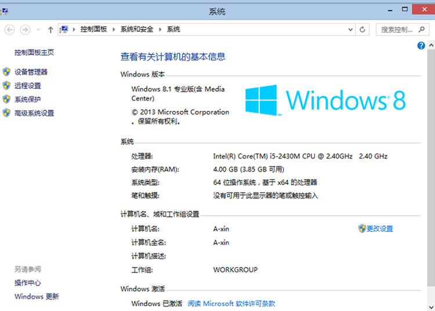Select 控制面板 in the breadcrumb path

click(94, 29)
